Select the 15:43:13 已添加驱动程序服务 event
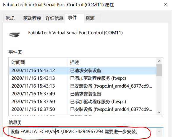The image size is (172, 140). (83, 78)
